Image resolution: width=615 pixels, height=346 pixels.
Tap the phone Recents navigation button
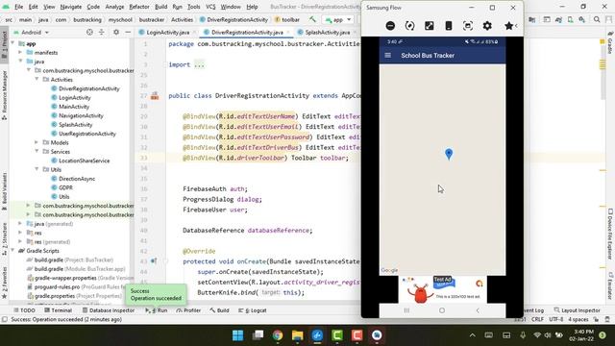[x=406, y=310]
